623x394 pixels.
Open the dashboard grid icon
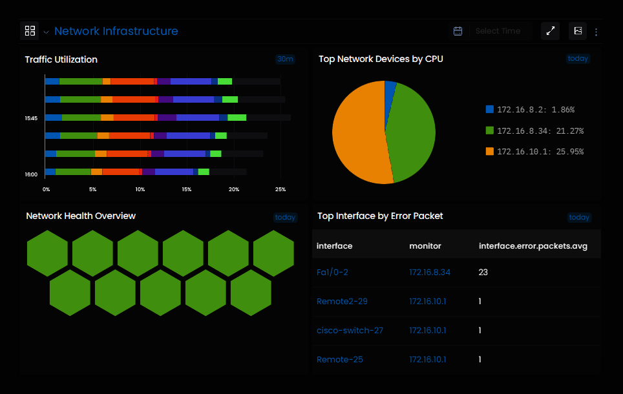[x=30, y=31]
